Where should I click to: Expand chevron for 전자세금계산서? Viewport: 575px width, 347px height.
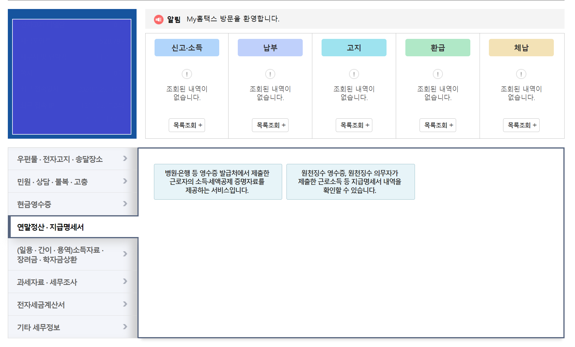[125, 304]
